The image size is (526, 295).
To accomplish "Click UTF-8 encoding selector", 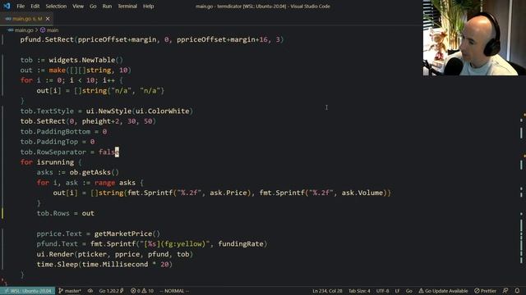I will [382, 291].
